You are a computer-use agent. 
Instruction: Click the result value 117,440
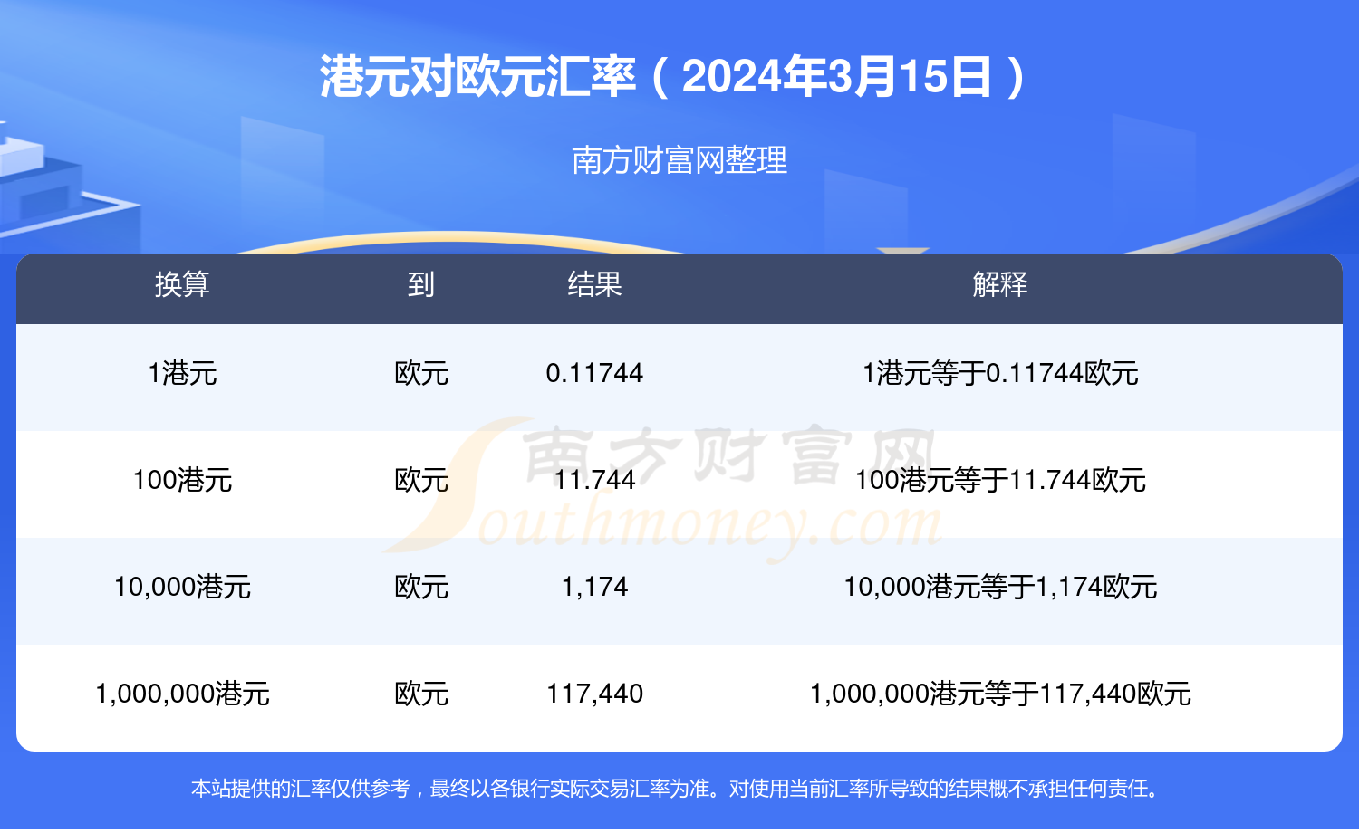pyautogui.click(x=594, y=694)
